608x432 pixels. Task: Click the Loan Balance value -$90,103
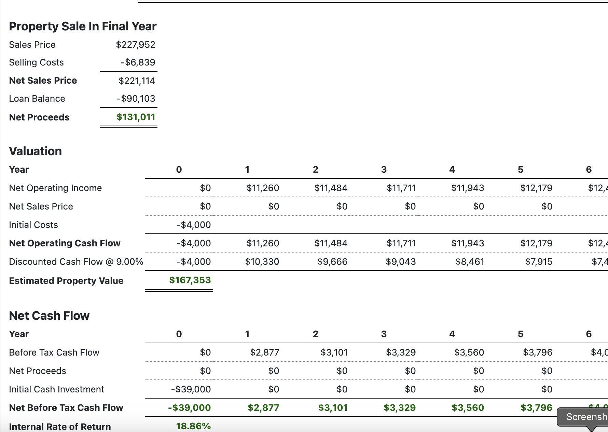136,99
